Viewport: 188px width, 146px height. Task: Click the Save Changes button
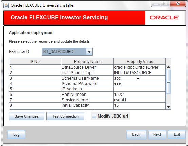pos(26,116)
